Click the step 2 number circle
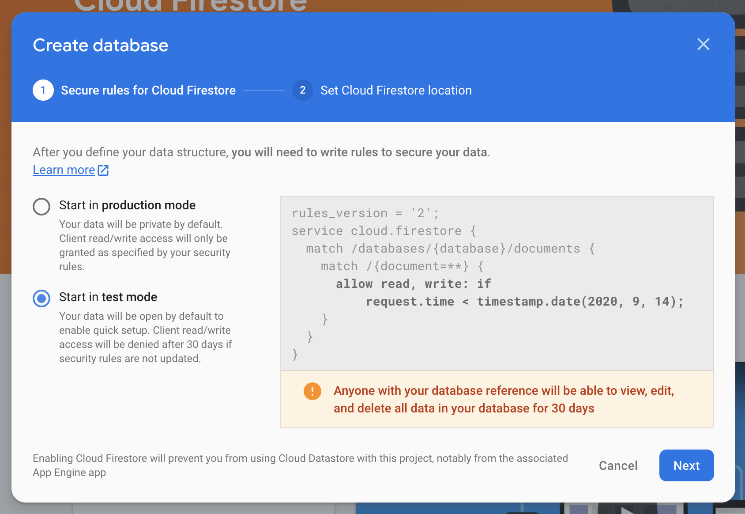 click(x=303, y=90)
